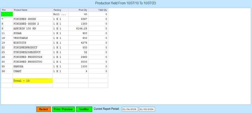The height and width of the screenshot is (113, 252).
Task: Click the 8146.25 production quantity cell
Action: (x=78, y=28)
